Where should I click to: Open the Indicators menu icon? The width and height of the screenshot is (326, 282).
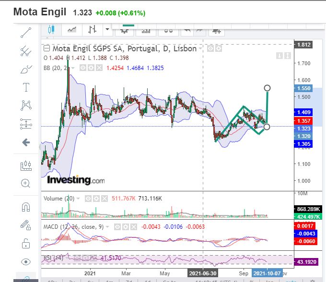coord(146,31)
